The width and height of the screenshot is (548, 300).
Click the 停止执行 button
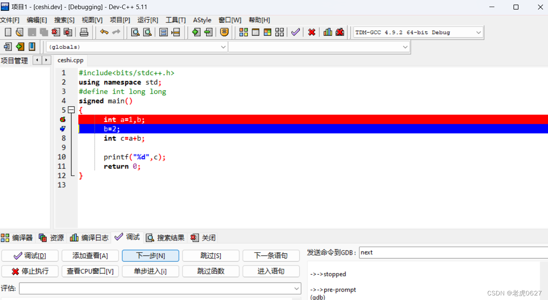coord(30,271)
